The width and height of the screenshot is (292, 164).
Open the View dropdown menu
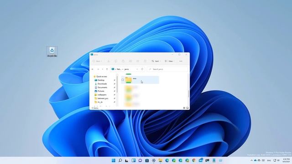point(170,61)
